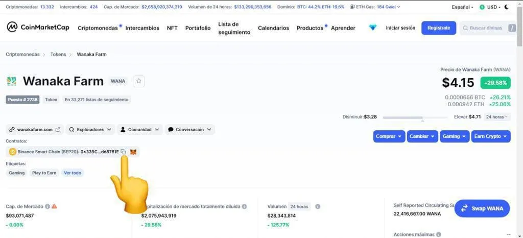Select the $28,343,814 volume value
This screenshot has height=238, width=523.
click(281, 216)
